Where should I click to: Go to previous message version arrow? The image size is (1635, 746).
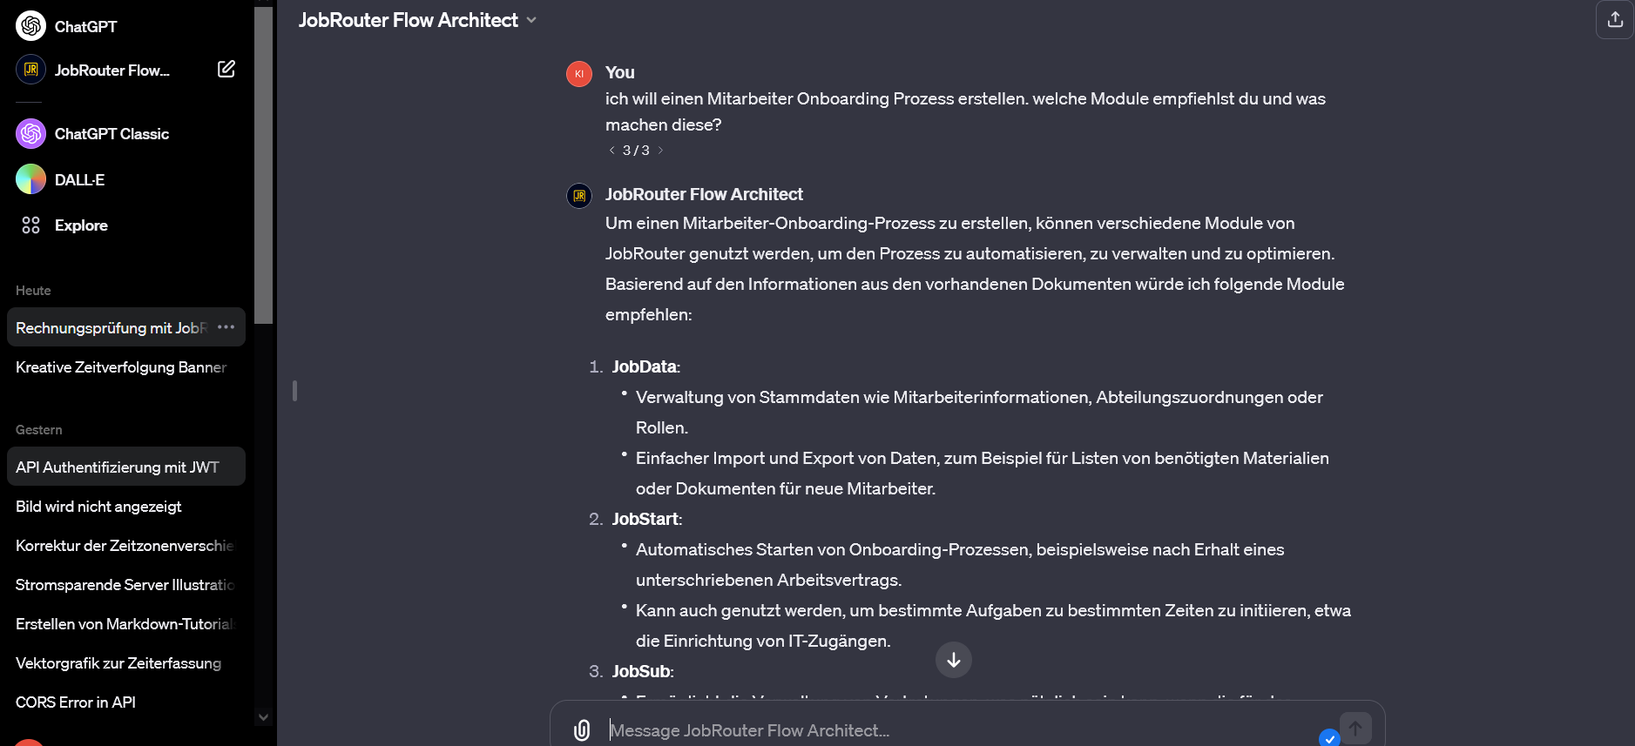[611, 150]
